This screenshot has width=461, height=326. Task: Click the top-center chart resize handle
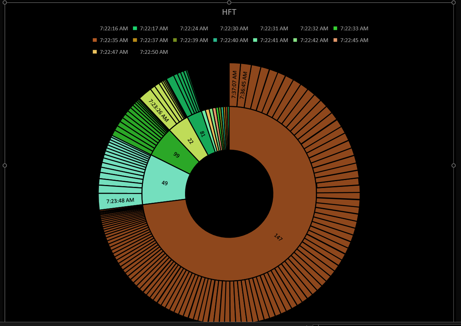tap(229, 2)
